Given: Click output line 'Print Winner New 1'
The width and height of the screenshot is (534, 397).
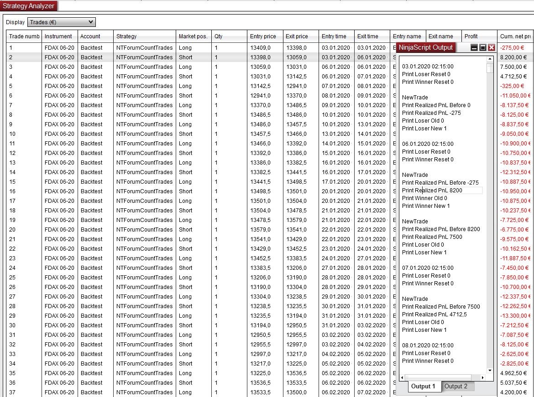Looking at the screenshot, I should [x=426, y=206].
